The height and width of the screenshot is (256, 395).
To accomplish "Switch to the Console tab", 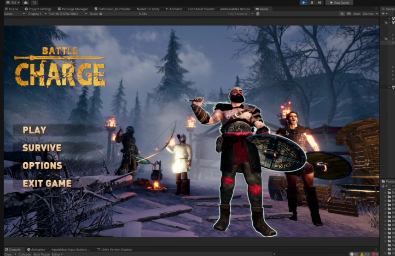I will pyautogui.click(x=12, y=250).
